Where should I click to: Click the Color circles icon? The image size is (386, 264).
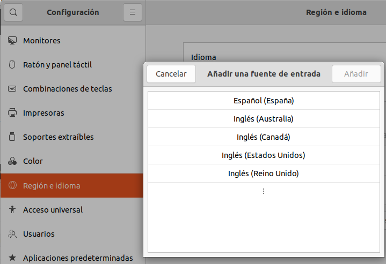(12, 161)
